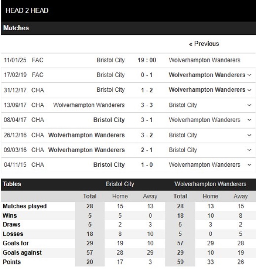
Task: Expand the 26/12/16 match chevron
Action: pos(249,135)
